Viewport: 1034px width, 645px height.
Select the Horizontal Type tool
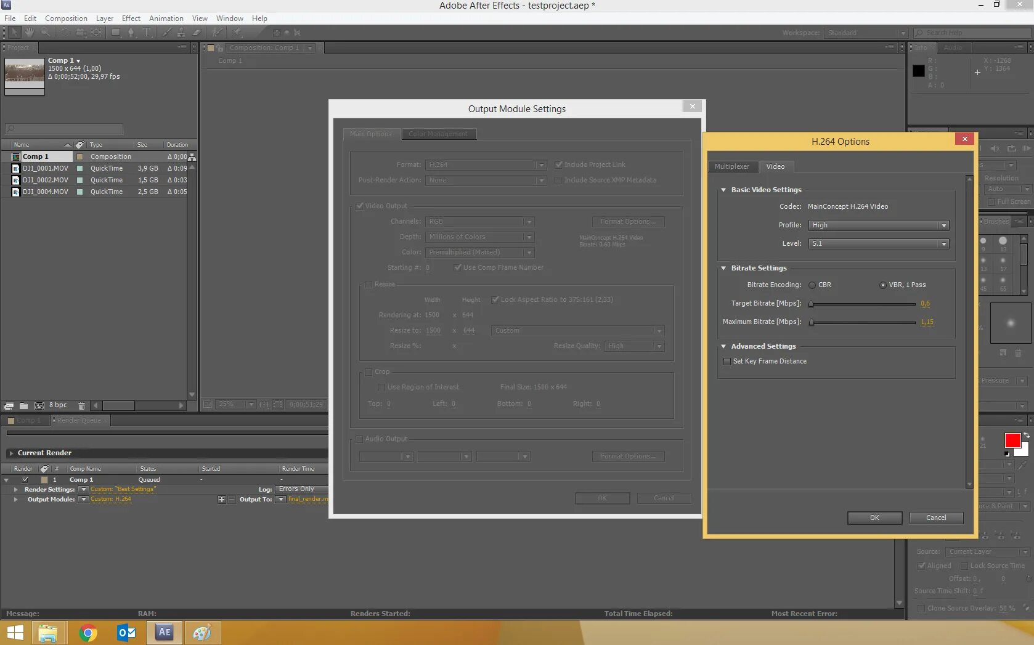point(147,32)
